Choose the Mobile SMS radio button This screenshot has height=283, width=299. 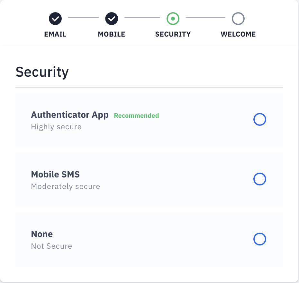[x=260, y=179]
